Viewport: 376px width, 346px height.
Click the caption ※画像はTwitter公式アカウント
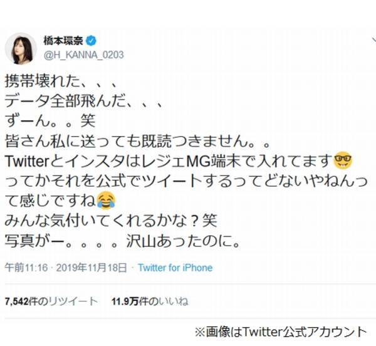tap(281, 332)
